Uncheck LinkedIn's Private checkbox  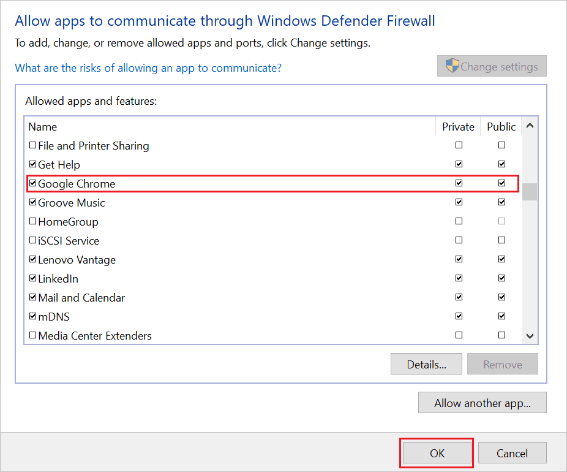pos(459,278)
